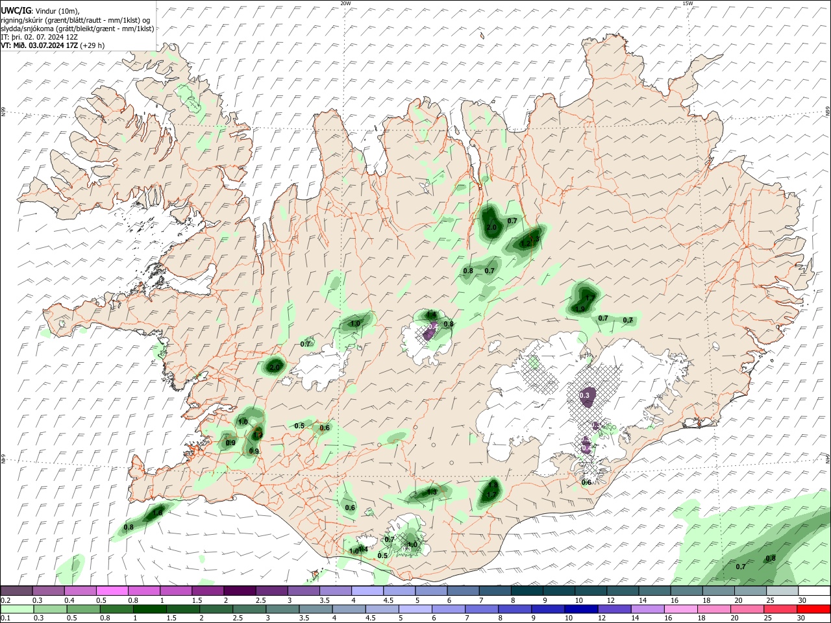Click the '1.8' rainfall value on the map

tap(493, 485)
